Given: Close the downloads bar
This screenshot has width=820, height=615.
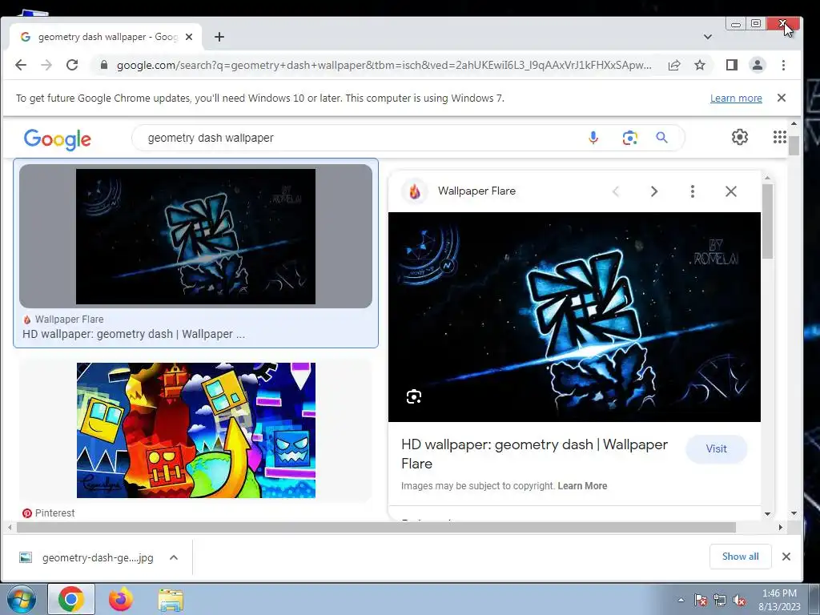Looking at the screenshot, I should click(786, 557).
